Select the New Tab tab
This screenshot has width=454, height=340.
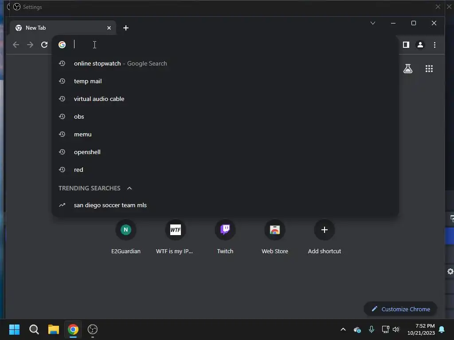click(x=63, y=28)
